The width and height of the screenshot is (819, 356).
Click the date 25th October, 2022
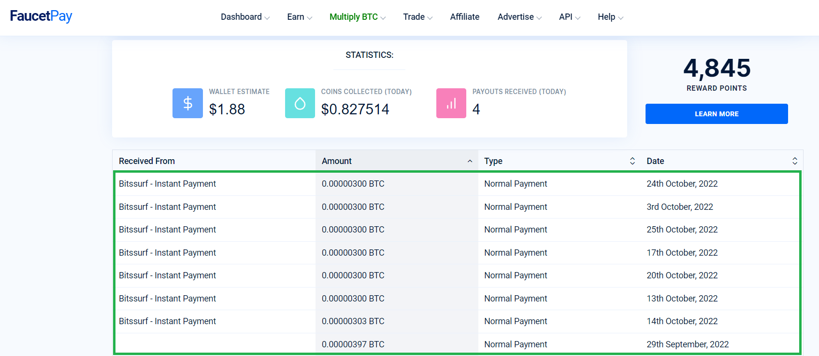[682, 230]
